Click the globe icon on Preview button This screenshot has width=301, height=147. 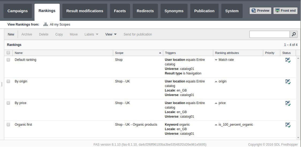(254, 10)
